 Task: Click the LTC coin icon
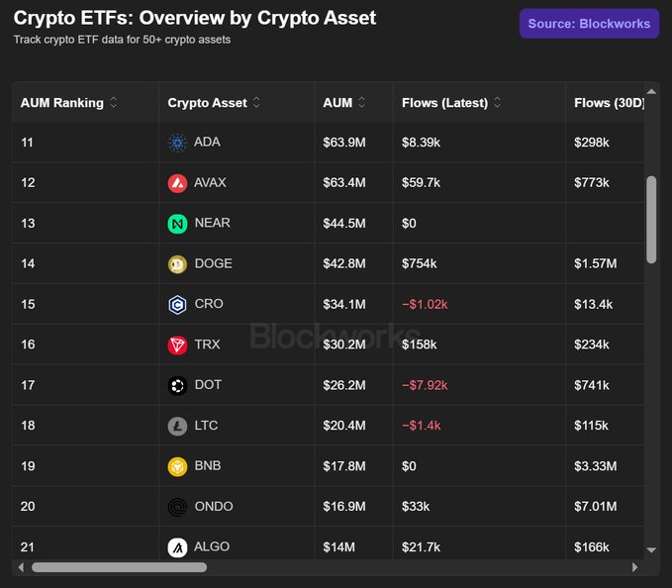point(177,427)
